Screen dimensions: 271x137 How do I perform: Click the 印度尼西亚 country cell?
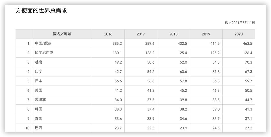(44, 53)
